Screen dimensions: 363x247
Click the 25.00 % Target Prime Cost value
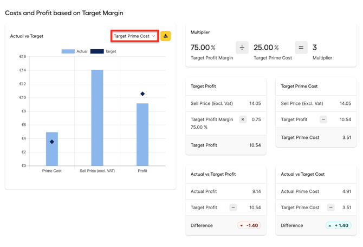pyautogui.click(x=266, y=48)
